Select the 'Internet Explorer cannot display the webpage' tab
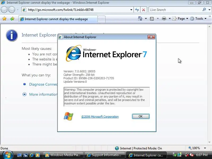 coord(58,19)
